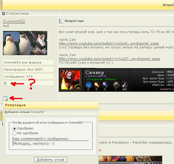This screenshot has height=164, width=174.
Task: Click the '21 час(ов) назад' timestamp
Action: click(17, 14)
